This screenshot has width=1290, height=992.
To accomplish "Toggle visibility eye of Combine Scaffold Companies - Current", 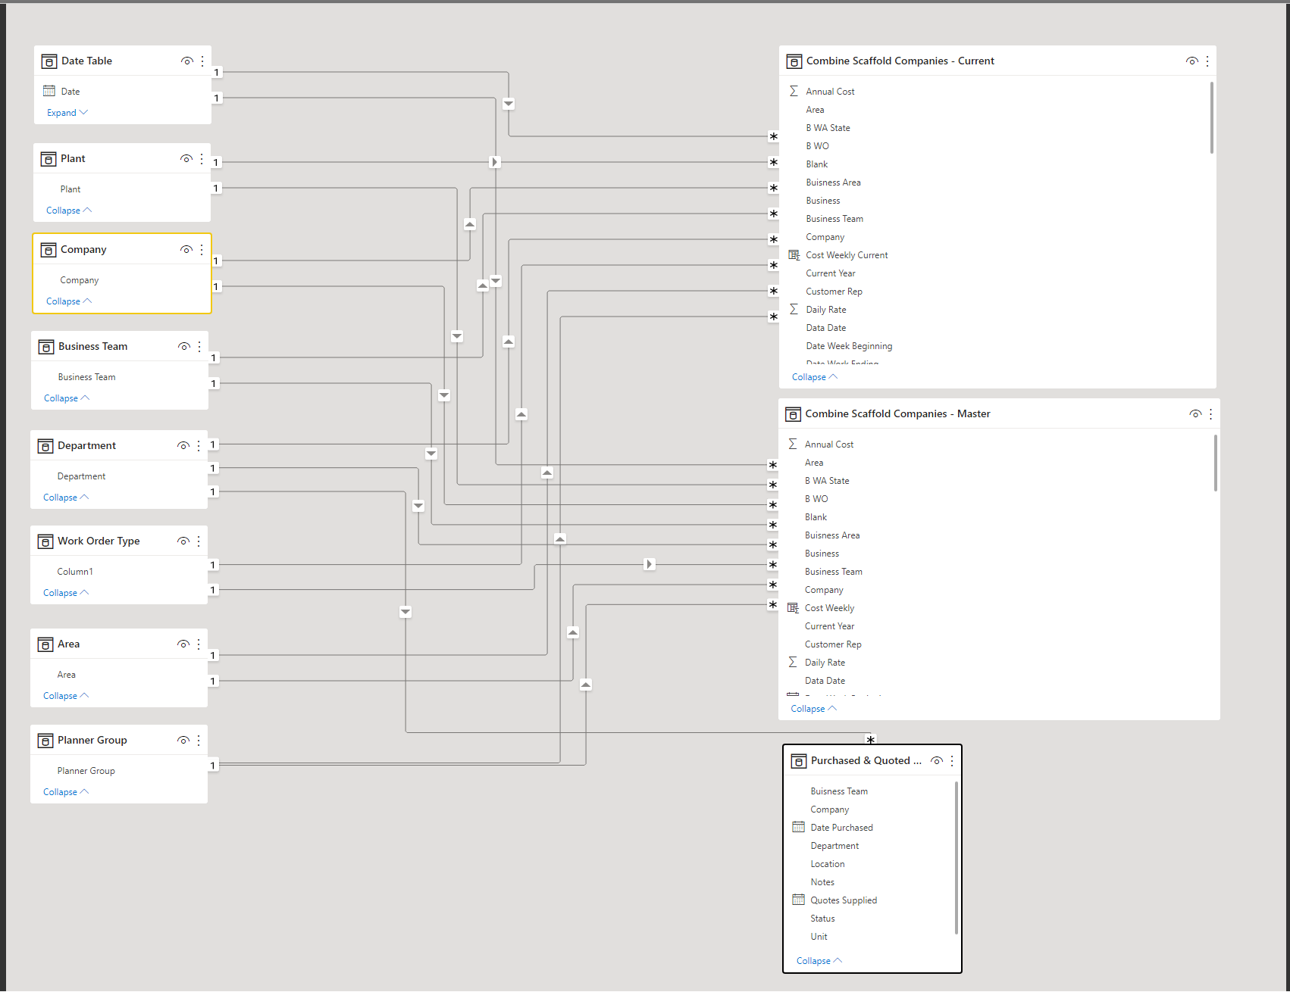I will (1191, 61).
